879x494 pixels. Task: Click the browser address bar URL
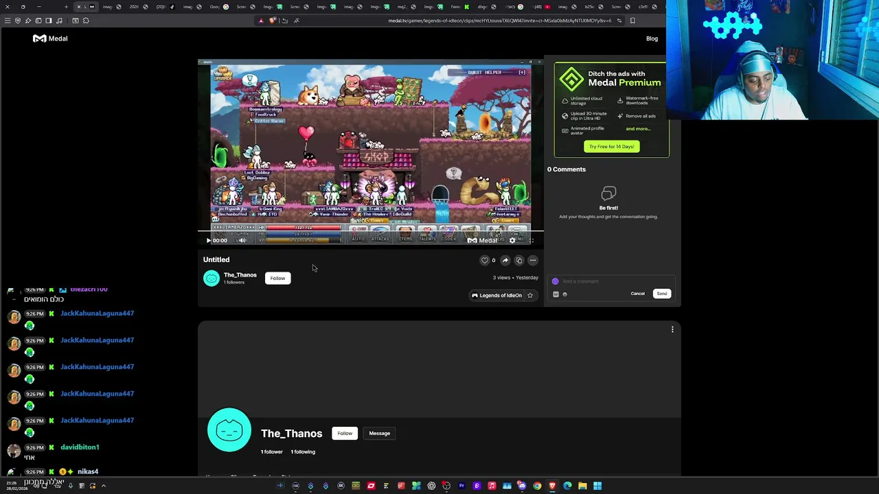[499, 21]
